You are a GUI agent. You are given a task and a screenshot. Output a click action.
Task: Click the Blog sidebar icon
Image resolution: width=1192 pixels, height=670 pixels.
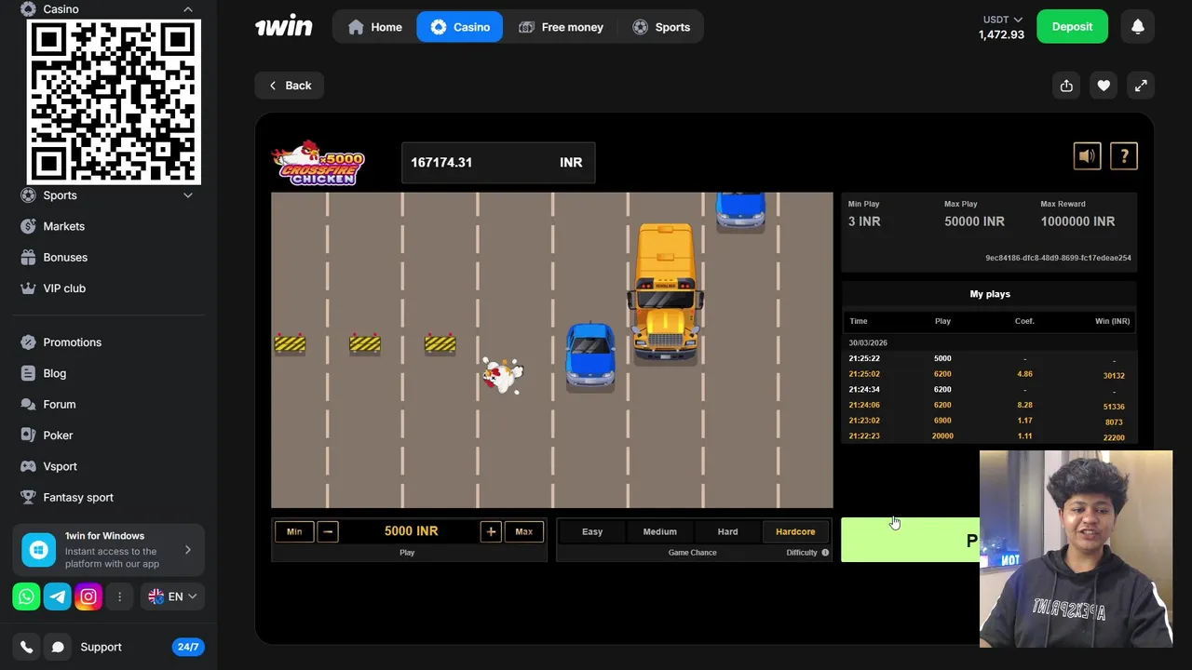coord(28,373)
